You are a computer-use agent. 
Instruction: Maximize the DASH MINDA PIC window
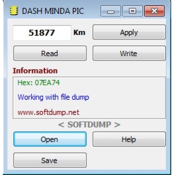133,11
